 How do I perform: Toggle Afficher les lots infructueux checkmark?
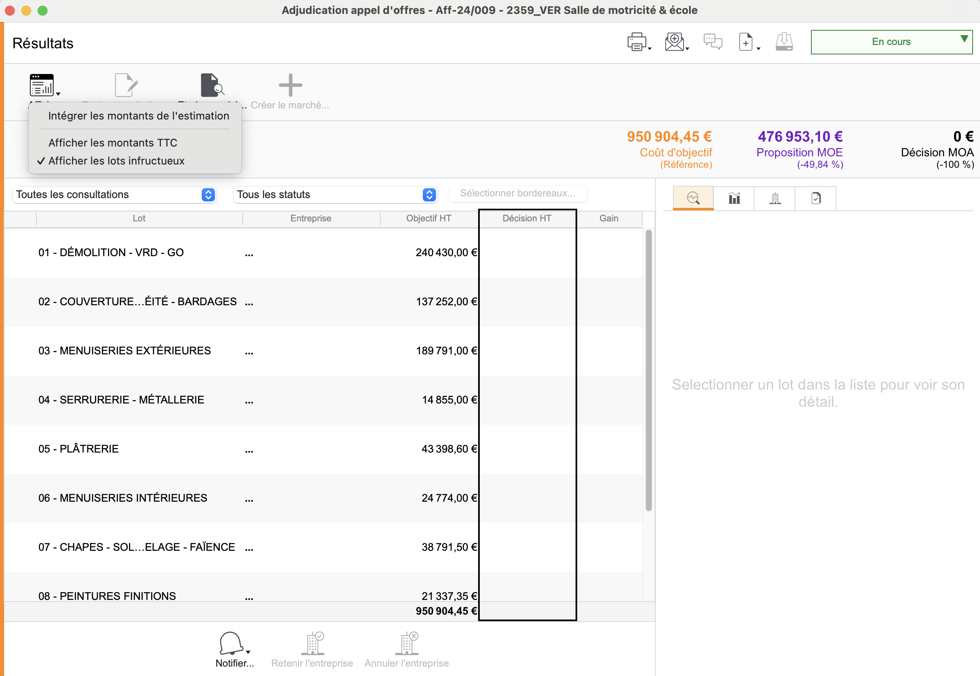pyautogui.click(x=116, y=161)
